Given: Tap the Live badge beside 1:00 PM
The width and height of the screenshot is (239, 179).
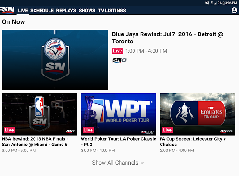Looking at the screenshot, I should (118, 51).
